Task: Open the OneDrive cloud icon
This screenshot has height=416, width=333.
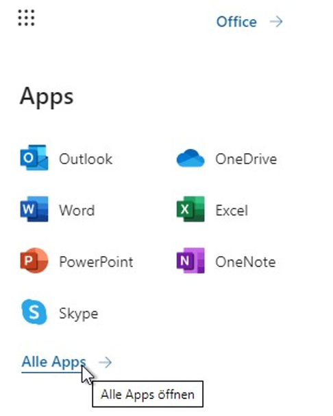Action: click(190, 158)
